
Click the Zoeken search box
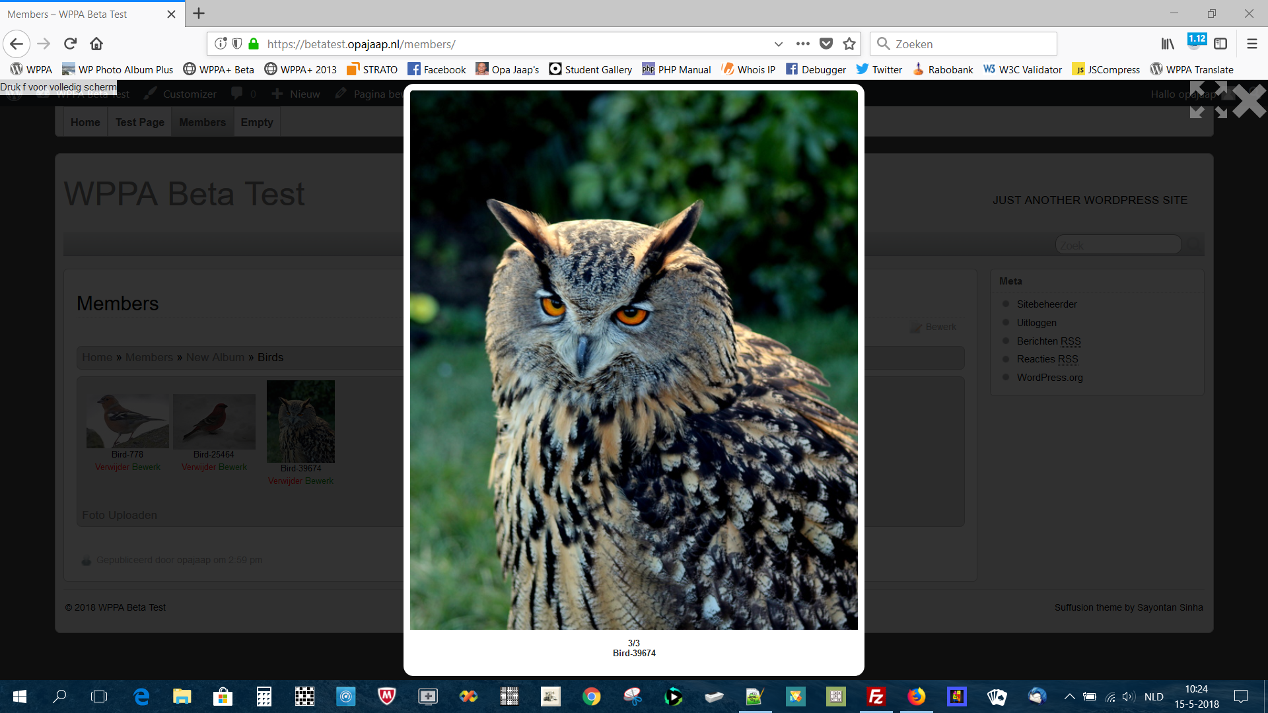tap(964, 44)
